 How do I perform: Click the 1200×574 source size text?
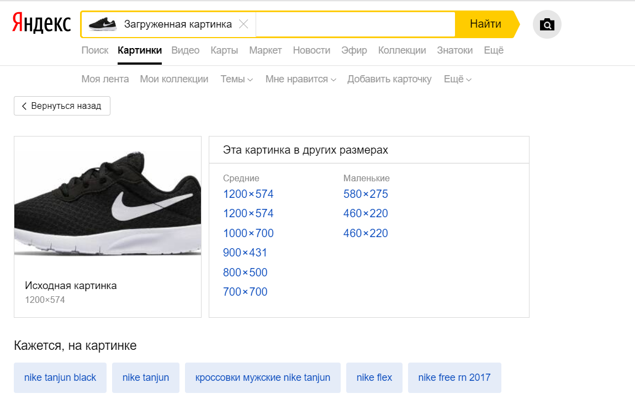tap(45, 300)
